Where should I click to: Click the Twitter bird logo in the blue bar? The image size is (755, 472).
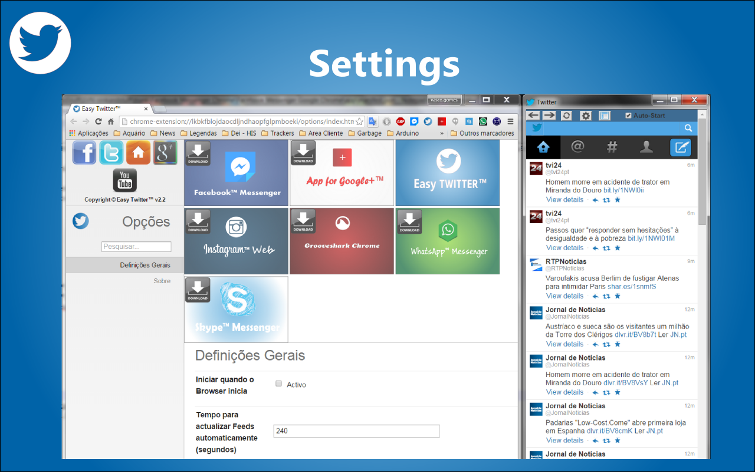point(537,128)
